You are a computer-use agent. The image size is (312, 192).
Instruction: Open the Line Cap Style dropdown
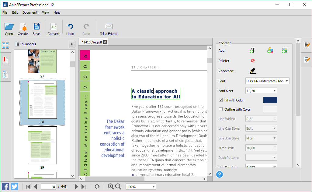click(261, 129)
